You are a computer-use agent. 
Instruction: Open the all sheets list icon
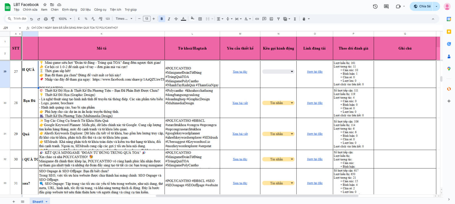click(x=22, y=202)
